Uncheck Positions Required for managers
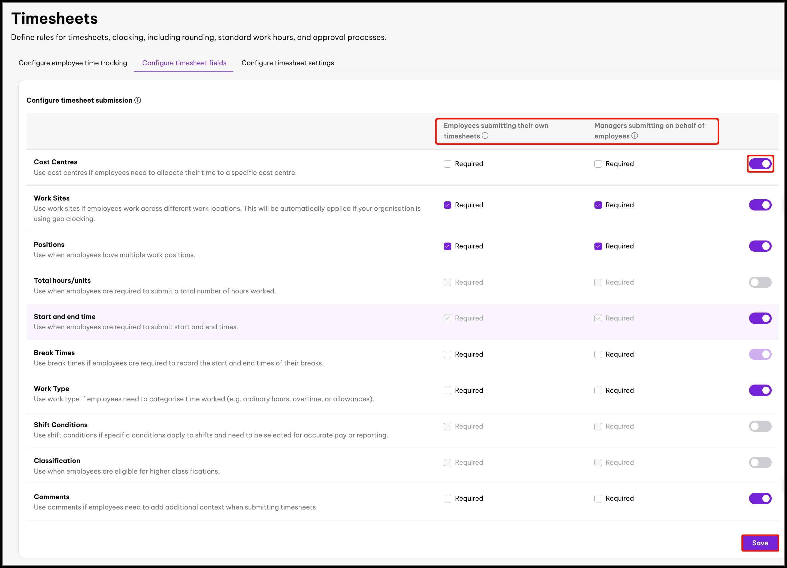 [x=598, y=246]
